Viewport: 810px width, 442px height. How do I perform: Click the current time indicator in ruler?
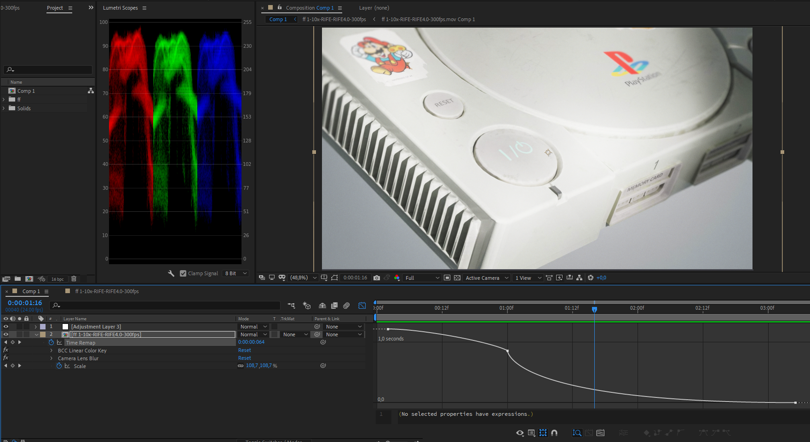(x=594, y=309)
